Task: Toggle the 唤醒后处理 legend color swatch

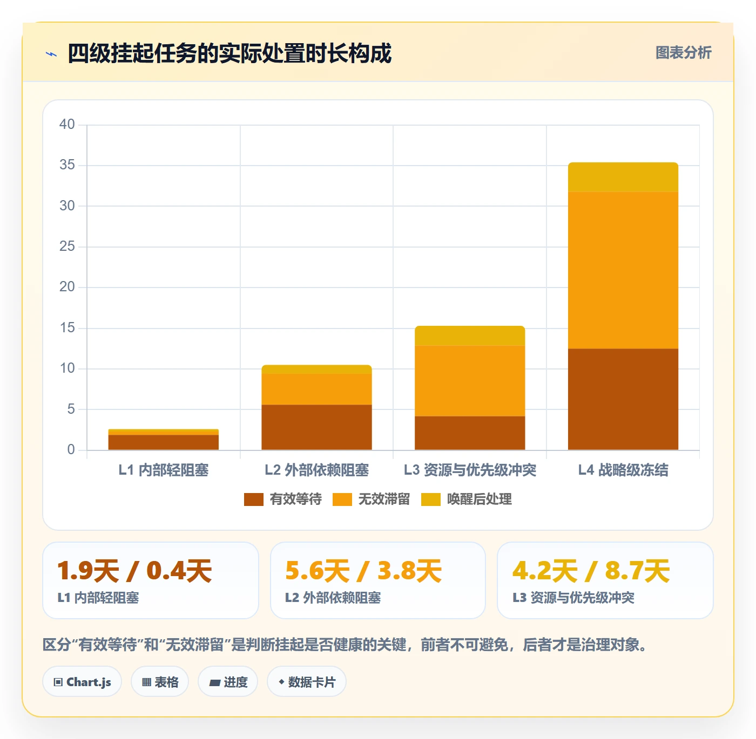Action: 430,499
